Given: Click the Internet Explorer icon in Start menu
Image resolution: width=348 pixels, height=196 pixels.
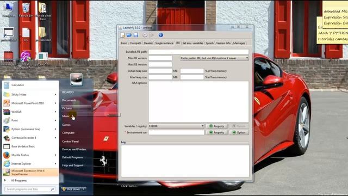Looking at the screenshot, I should [7, 164].
